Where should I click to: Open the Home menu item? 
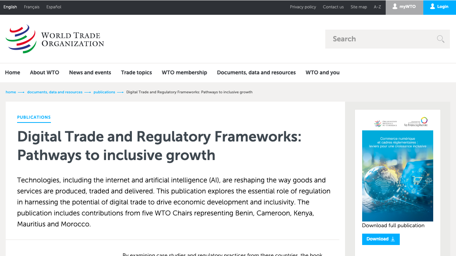pyautogui.click(x=13, y=72)
